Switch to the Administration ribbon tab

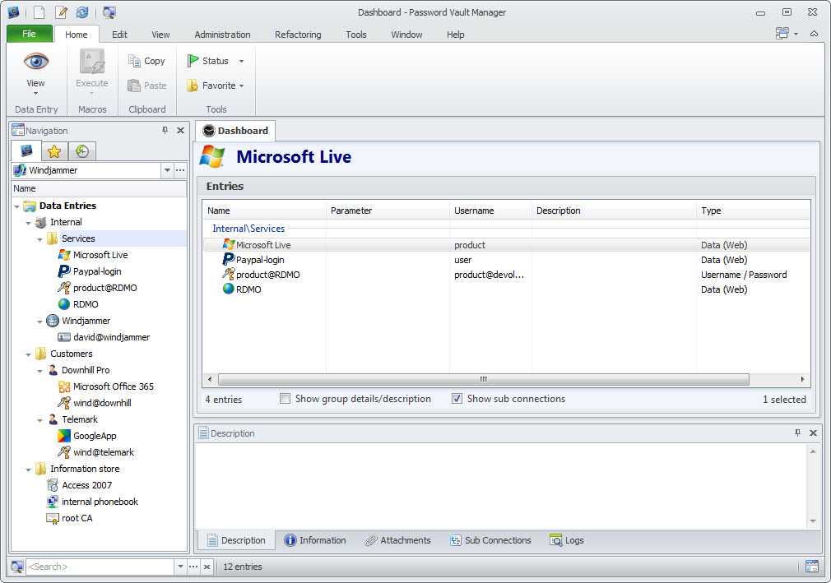222,35
